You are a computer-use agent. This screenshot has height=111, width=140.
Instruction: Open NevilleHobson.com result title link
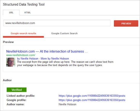tap(47, 51)
